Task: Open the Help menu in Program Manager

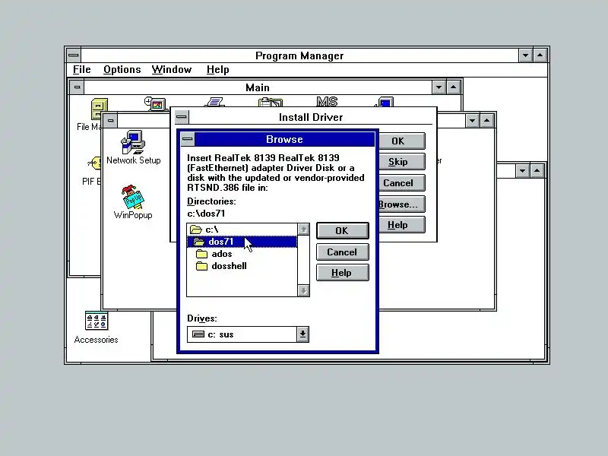Action: pos(217,69)
